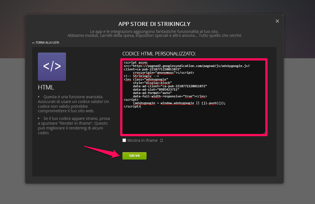Click the <!-- Strikingly --> comment line
This screenshot has width=315, height=204.
pos(141,76)
